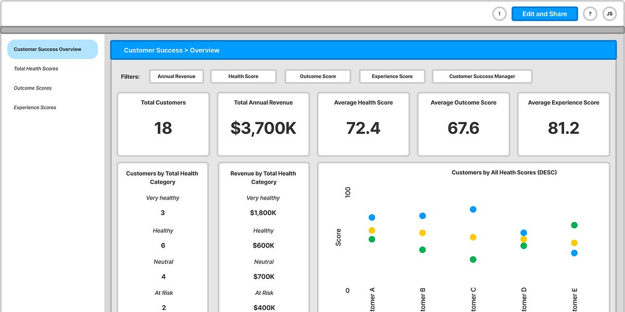The width and height of the screenshot is (625, 312).
Task: Select Experience Scores in the sidebar
Action: [x=35, y=107]
